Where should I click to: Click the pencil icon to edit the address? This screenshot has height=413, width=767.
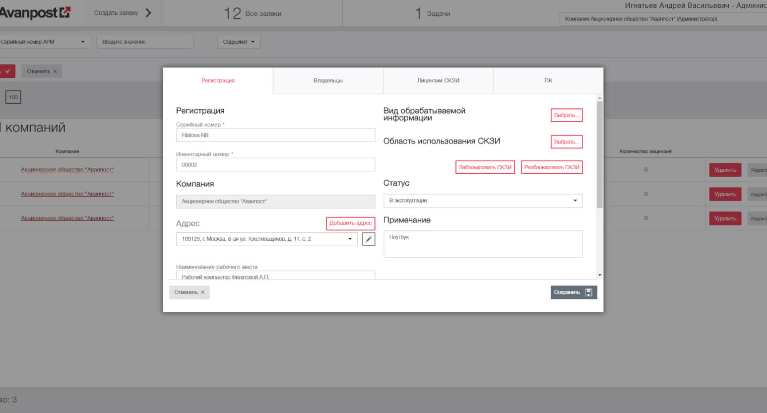click(369, 239)
